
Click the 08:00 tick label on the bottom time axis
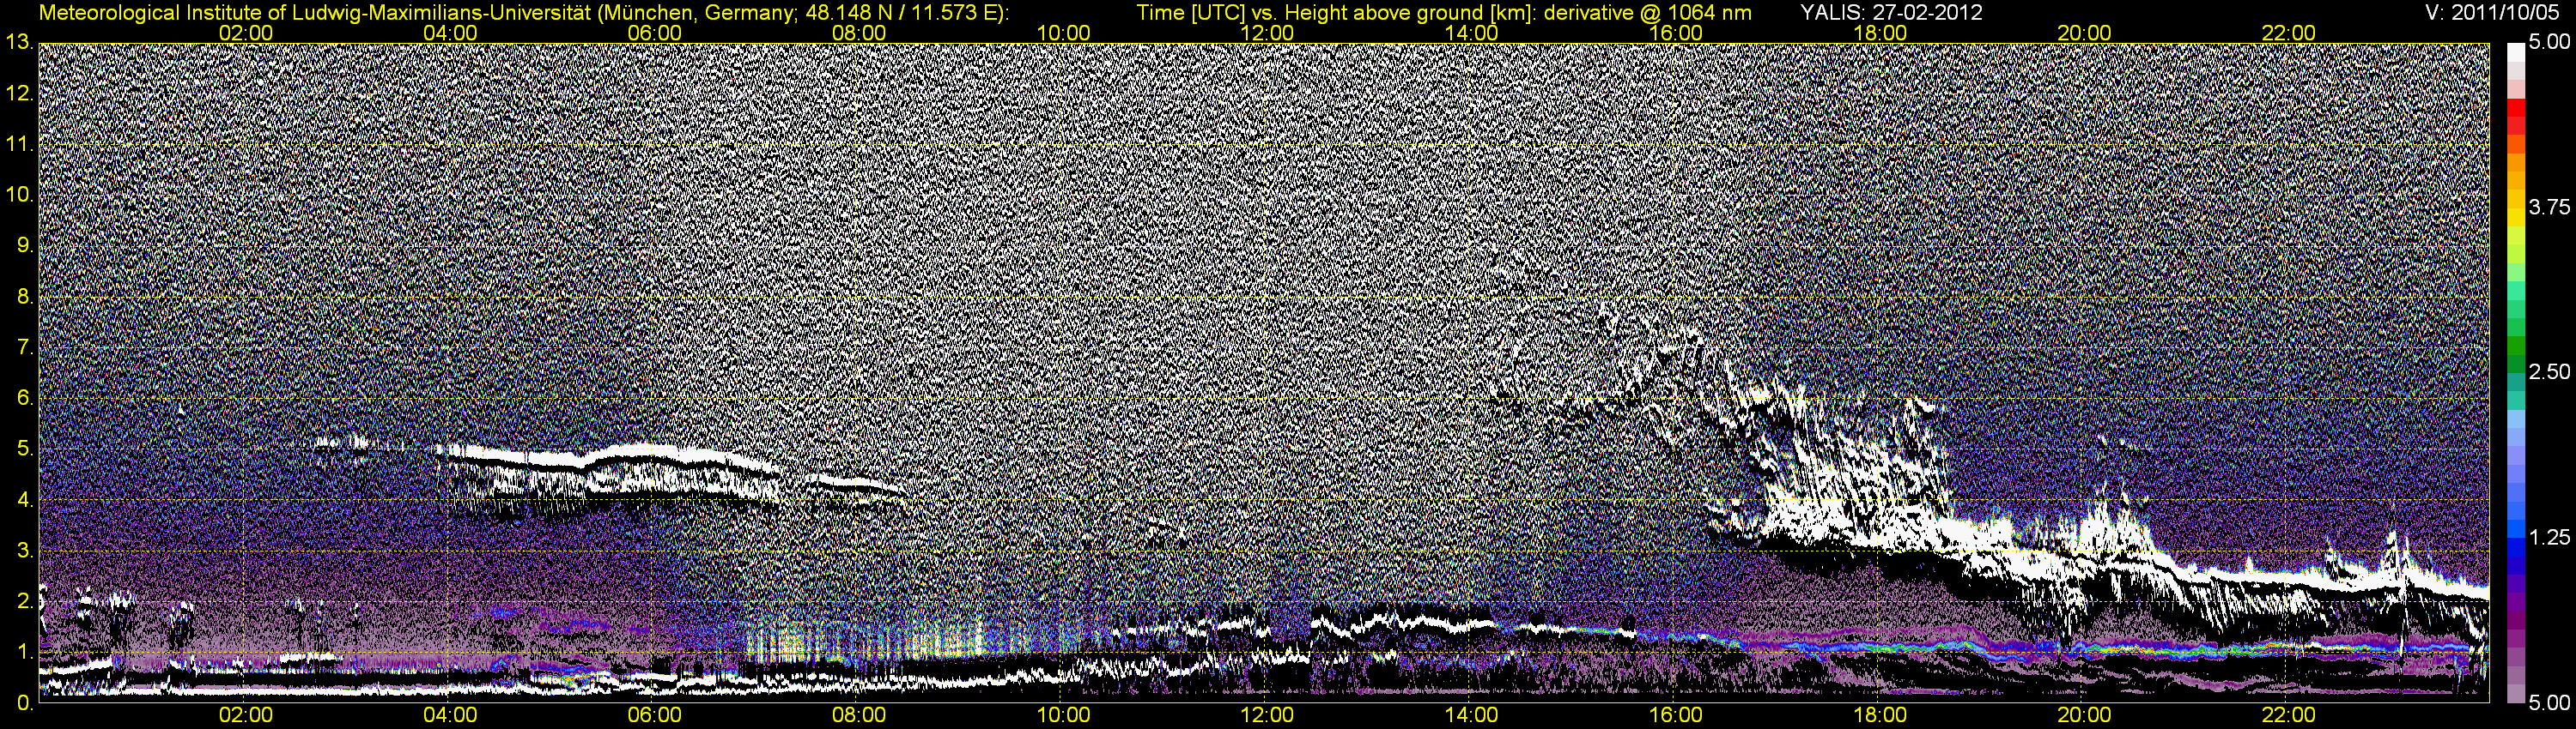point(859,716)
